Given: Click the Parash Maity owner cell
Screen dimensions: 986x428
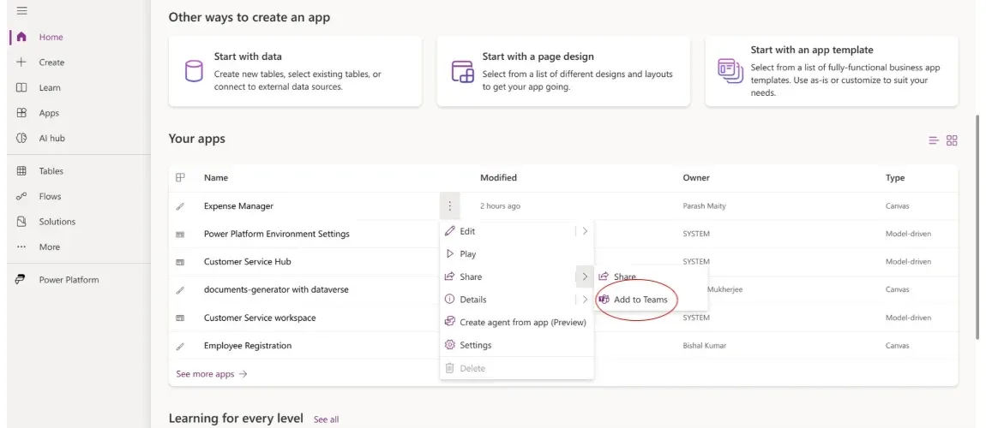Looking at the screenshot, I should [704, 205].
